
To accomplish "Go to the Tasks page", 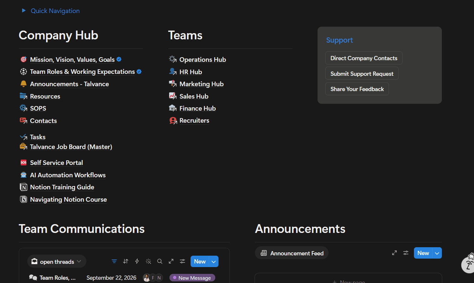I will point(38,137).
